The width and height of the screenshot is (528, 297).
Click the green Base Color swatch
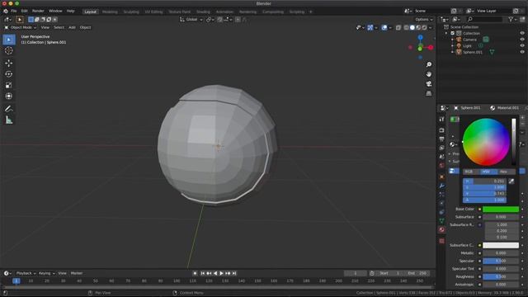click(501, 210)
